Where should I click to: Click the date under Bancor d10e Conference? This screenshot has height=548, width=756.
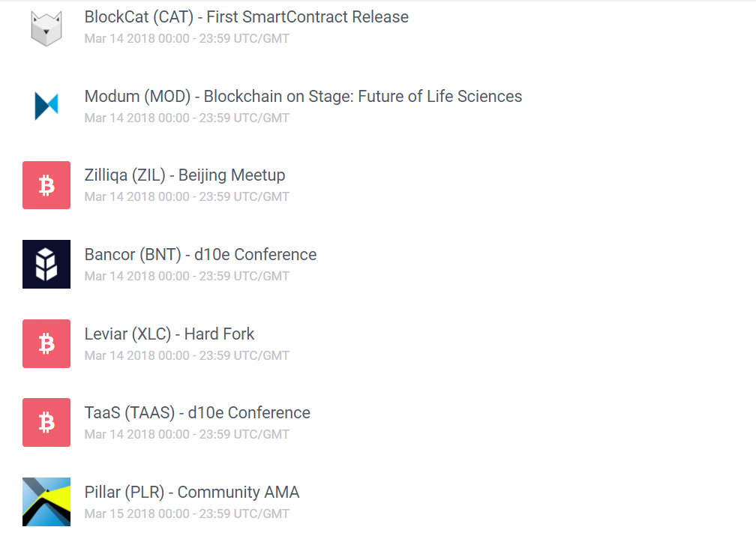(x=187, y=276)
